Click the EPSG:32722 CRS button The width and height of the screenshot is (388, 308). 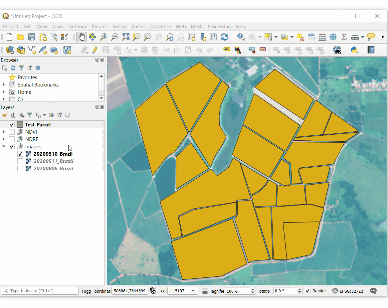[x=348, y=291]
